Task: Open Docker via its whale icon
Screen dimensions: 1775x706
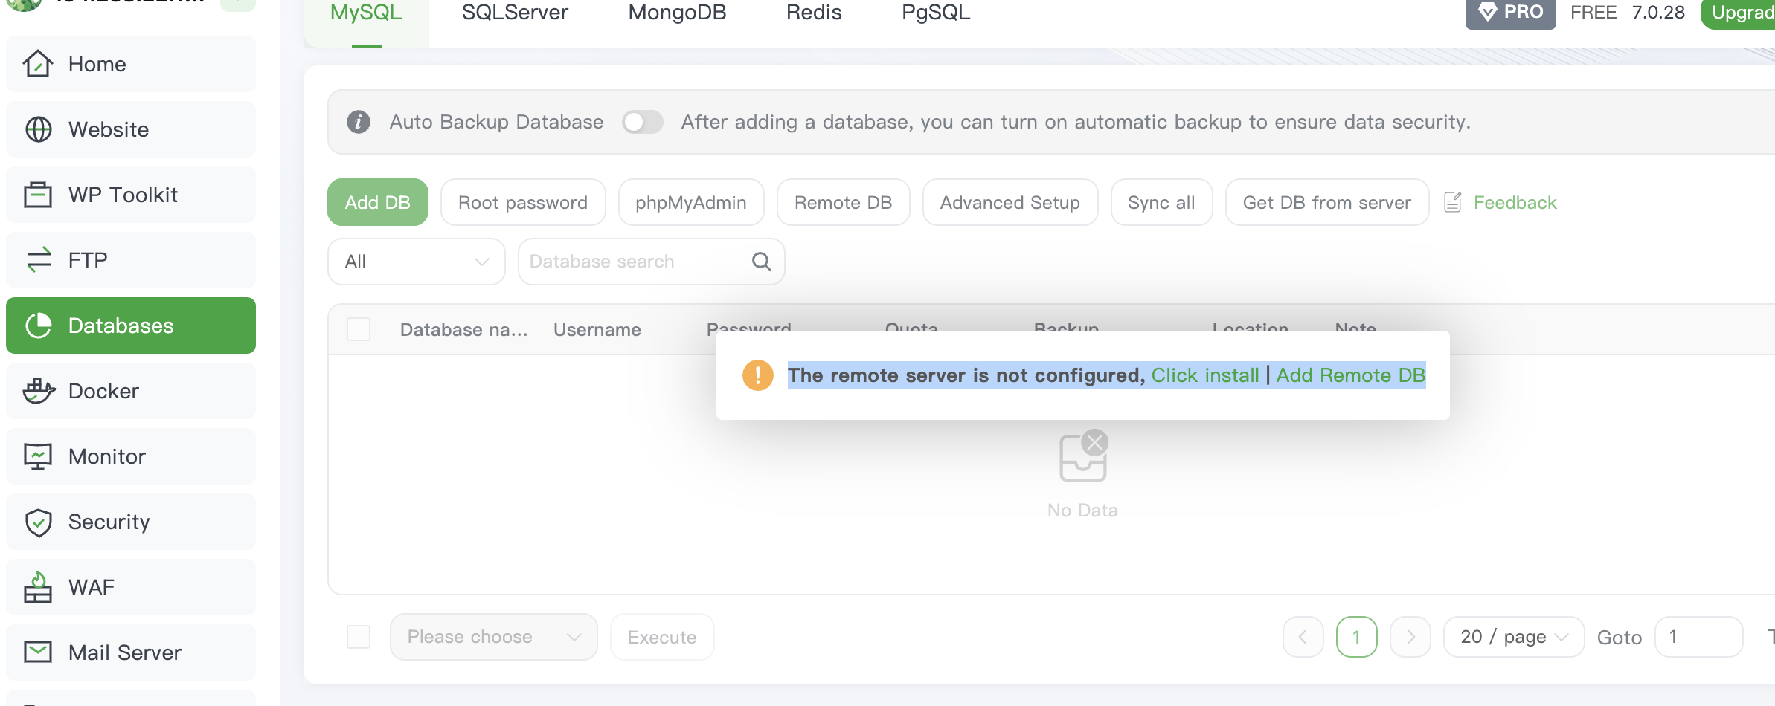Action: [38, 391]
